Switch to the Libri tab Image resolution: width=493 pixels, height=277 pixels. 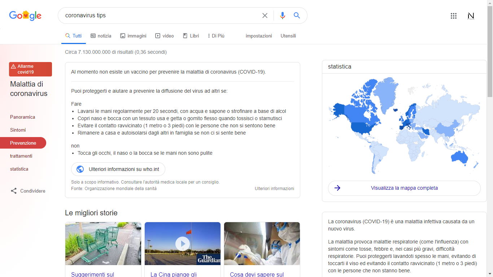coord(191,36)
